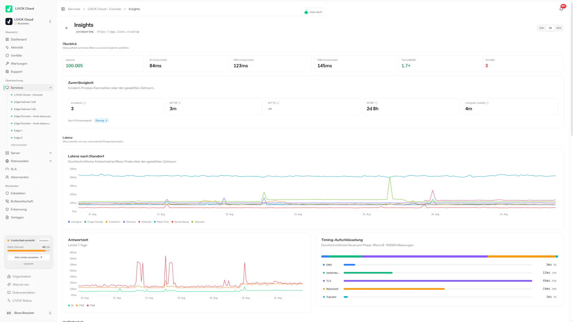The width and height of the screenshot is (573, 322).
Task: Switch time range to 24h
Action: 541,28
